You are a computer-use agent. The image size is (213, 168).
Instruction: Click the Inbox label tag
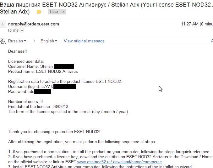click(54, 12)
